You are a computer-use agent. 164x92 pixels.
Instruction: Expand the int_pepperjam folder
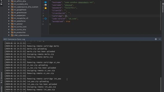click(x=9, y=15)
